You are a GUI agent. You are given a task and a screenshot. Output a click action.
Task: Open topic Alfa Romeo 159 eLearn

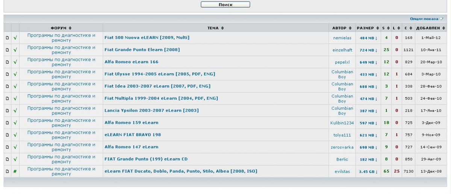pyautogui.click(x=131, y=123)
